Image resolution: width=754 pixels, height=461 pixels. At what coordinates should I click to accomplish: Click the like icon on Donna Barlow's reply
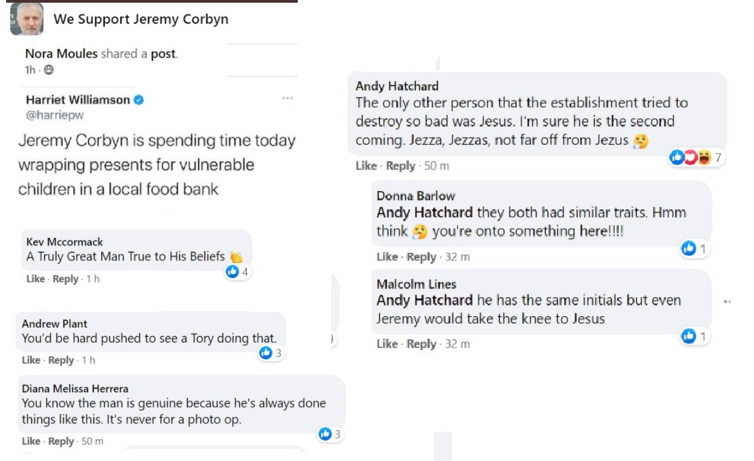[689, 249]
